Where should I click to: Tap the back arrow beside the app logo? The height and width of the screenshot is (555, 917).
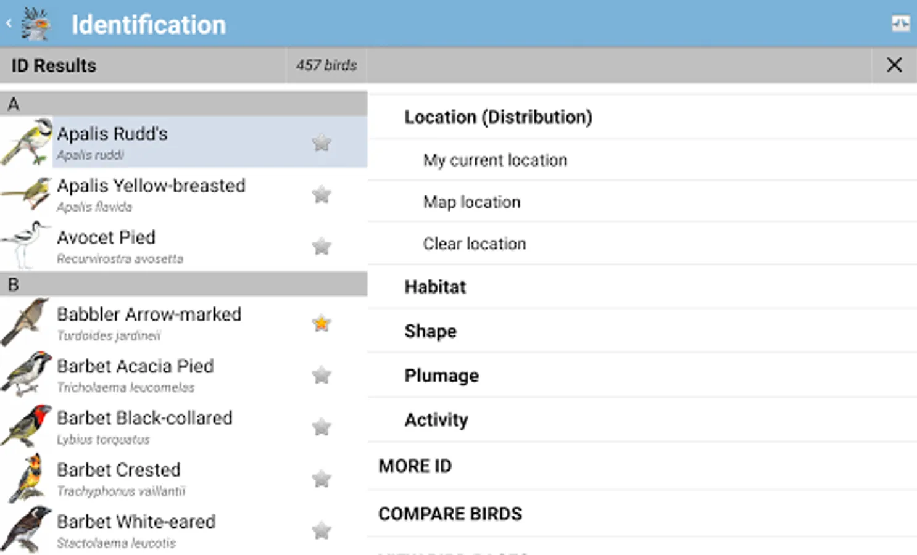pyautogui.click(x=9, y=24)
